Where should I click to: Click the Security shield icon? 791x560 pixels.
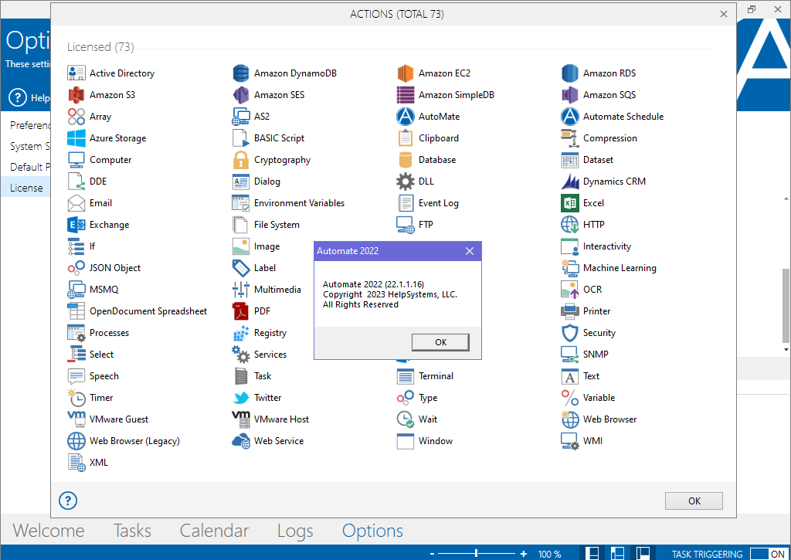point(569,333)
